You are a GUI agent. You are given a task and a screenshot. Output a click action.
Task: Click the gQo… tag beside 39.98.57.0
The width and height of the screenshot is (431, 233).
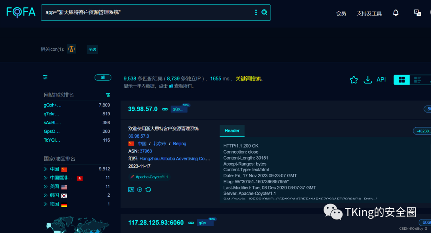click(178, 109)
